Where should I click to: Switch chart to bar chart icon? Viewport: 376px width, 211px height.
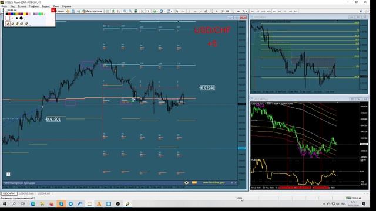tap(108, 11)
